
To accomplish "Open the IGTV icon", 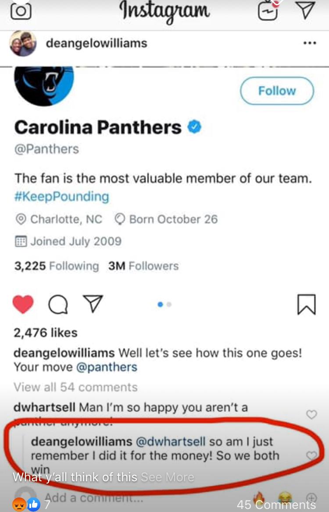I will tap(268, 11).
